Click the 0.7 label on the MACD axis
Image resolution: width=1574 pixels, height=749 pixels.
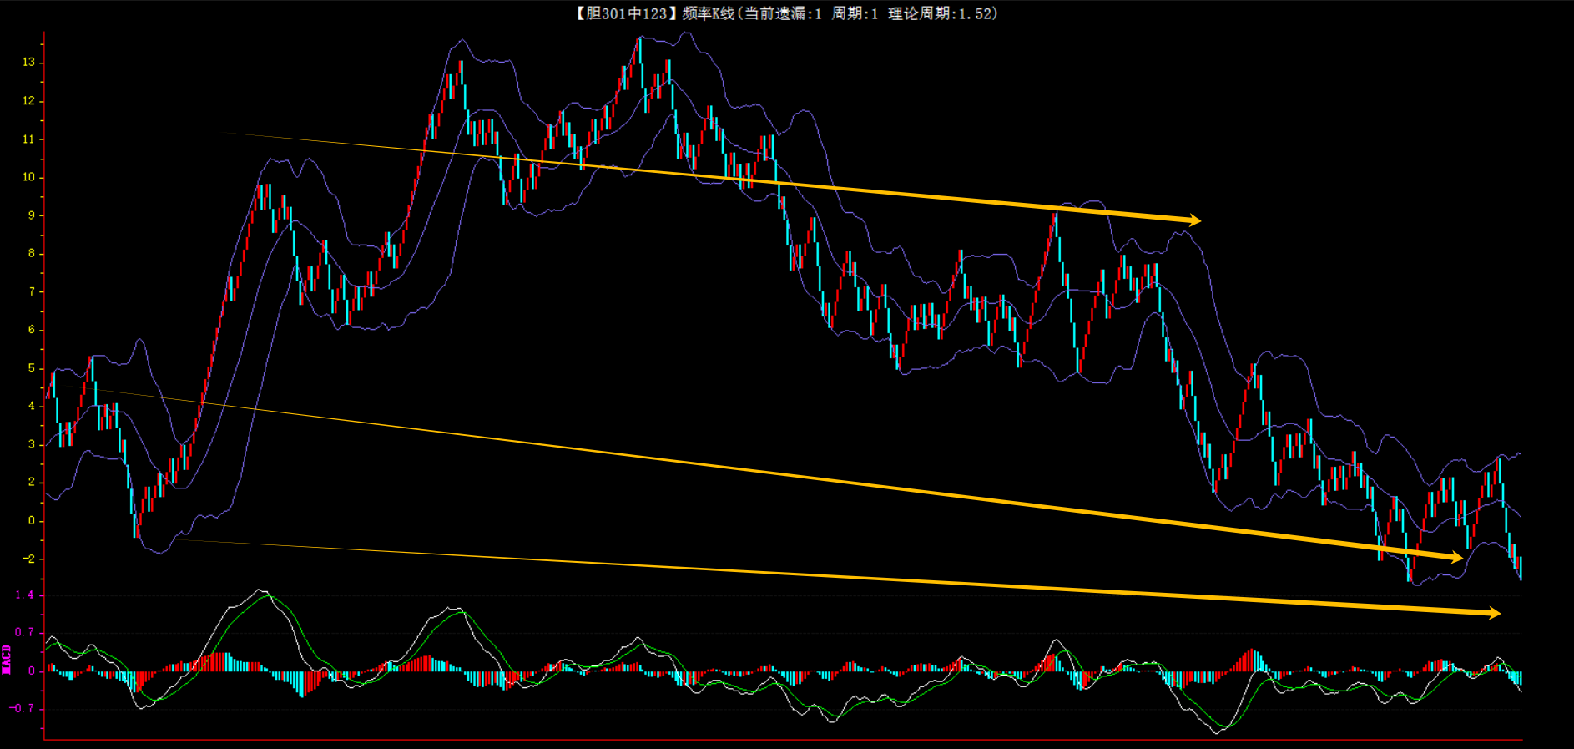25,633
